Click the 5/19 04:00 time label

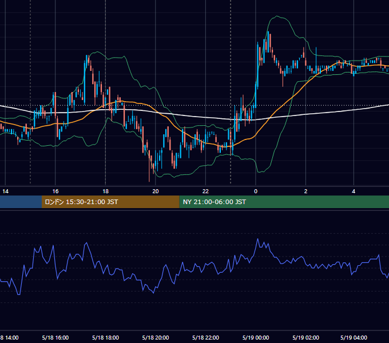[354, 337]
